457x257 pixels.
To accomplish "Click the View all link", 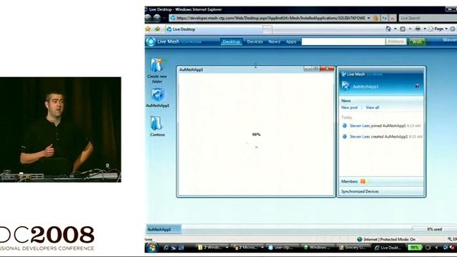I will pos(372,107).
